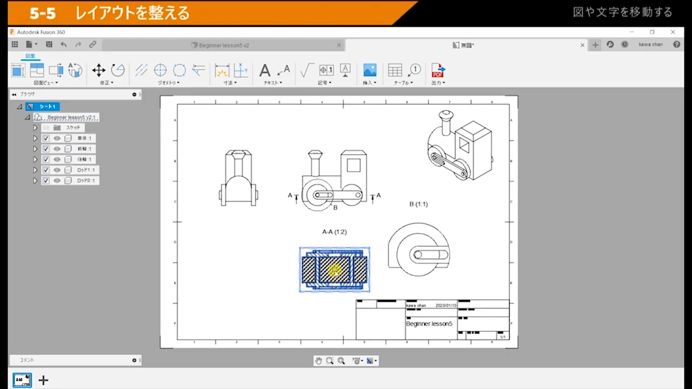692x389 pixels.
Task: Uncheck the 車体:1 checkbox
Action: (46, 138)
